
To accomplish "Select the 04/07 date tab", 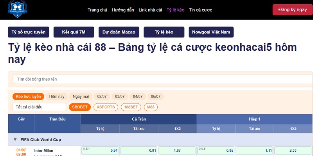I will click(x=138, y=96).
